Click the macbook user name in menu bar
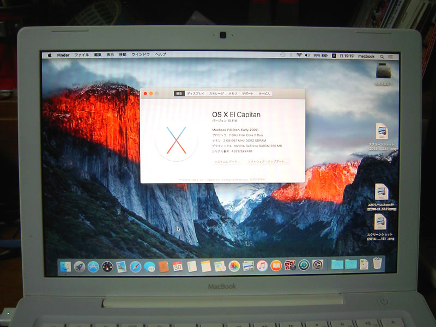 tap(366, 57)
